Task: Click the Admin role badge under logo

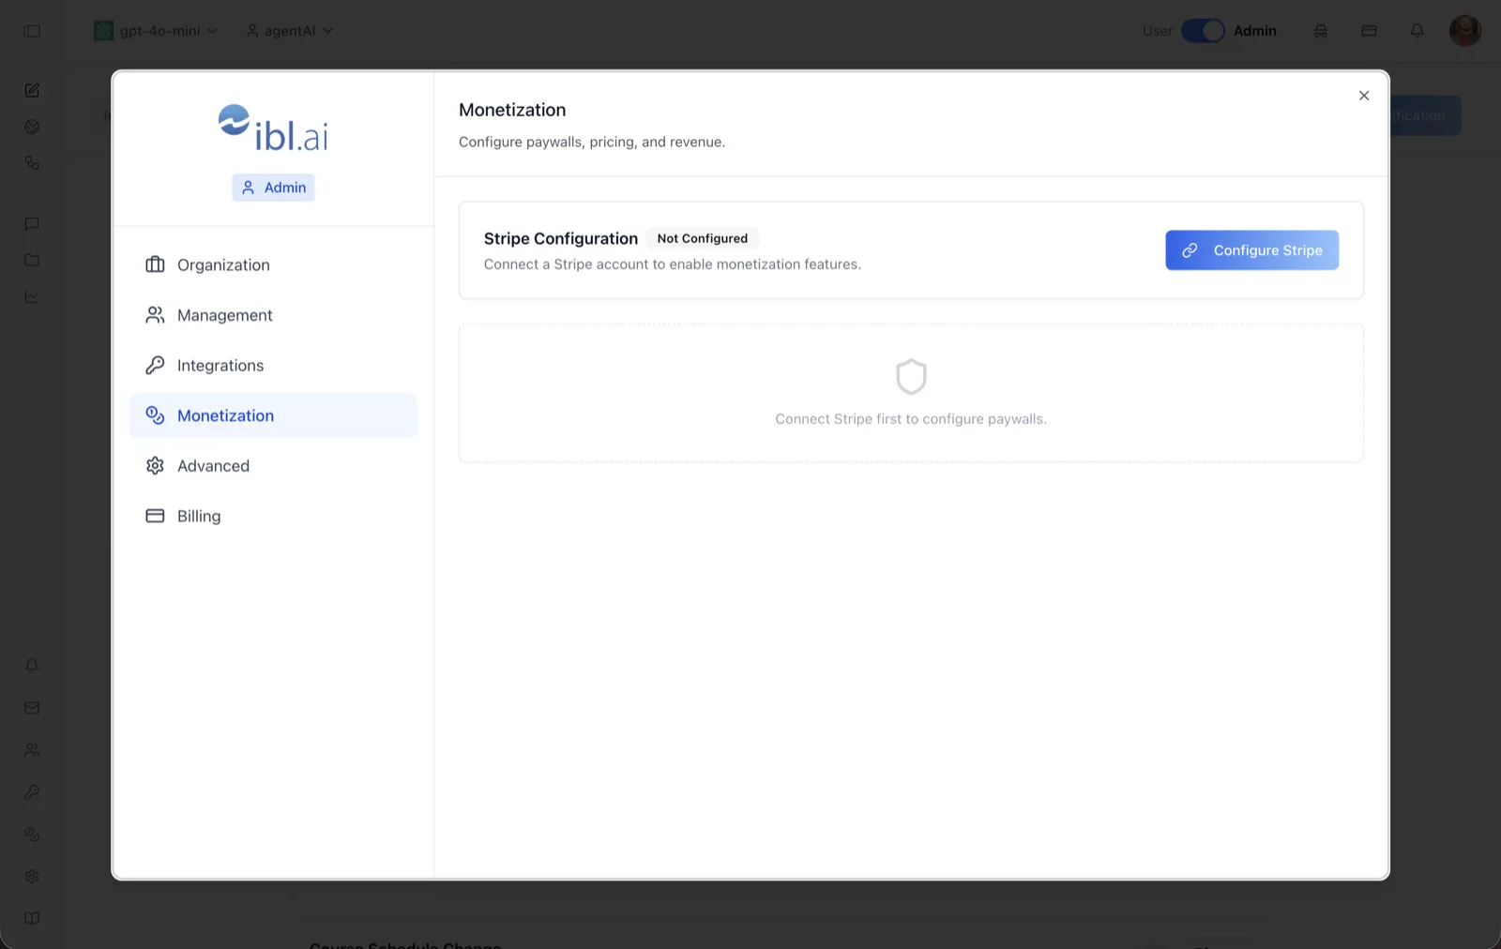Action: pyautogui.click(x=273, y=188)
